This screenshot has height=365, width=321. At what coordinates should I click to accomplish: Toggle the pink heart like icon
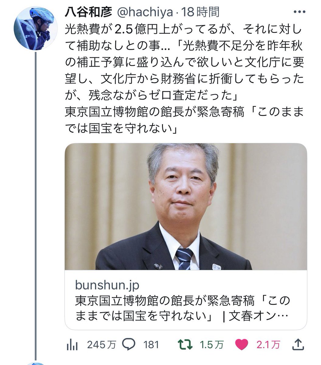[x=242, y=344]
